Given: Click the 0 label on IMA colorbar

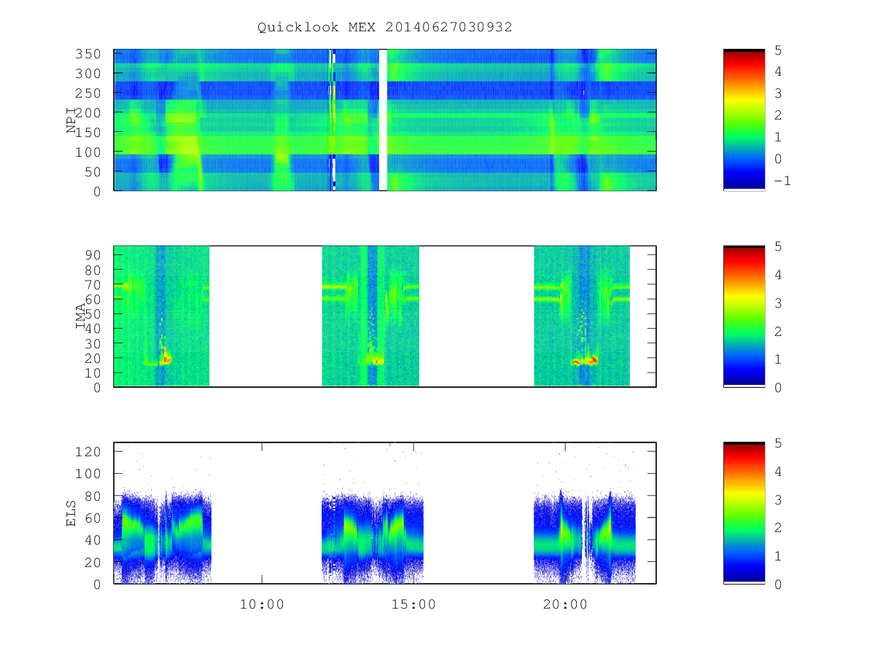Looking at the screenshot, I should (x=777, y=387).
